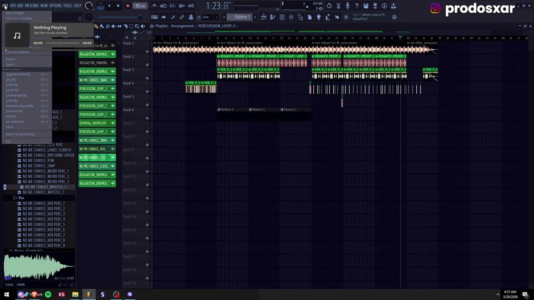The image size is (534, 300).
Task: Expand the More recent projects submenu
Action: pos(28,127)
